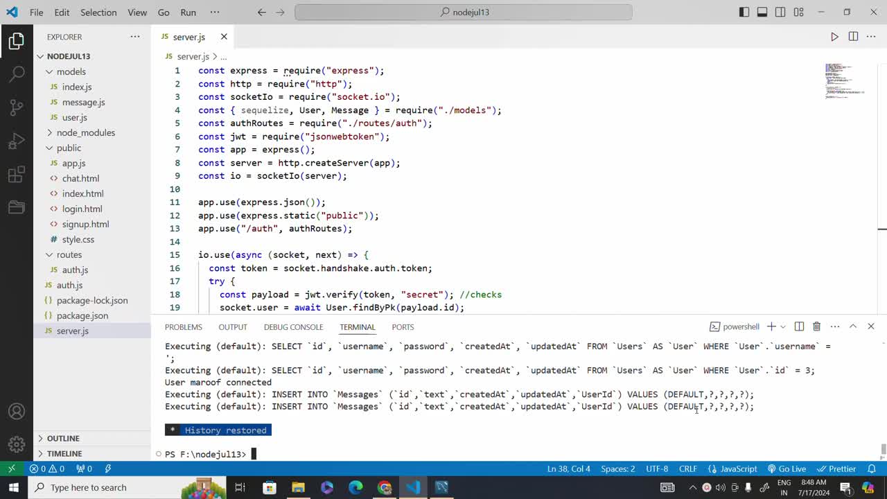Go back in navigation history
This screenshot has height=499, width=887.
tap(261, 12)
